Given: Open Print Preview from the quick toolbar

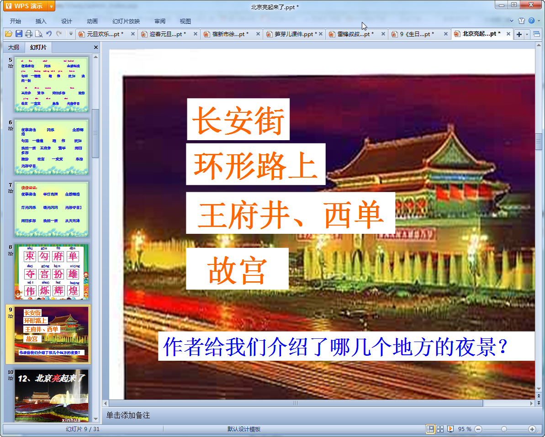Looking at the screenshot, I should pos(39,34).
